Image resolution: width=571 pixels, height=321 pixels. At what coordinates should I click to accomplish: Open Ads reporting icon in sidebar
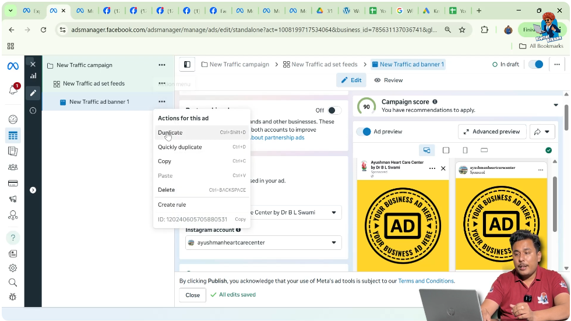pos(13,151)
